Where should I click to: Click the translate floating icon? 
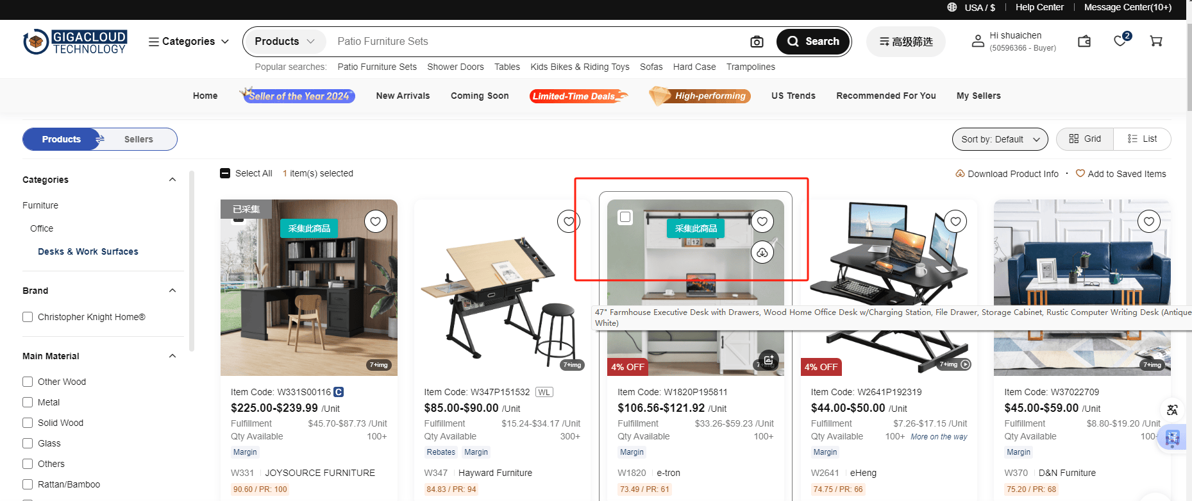[1172, 410]
